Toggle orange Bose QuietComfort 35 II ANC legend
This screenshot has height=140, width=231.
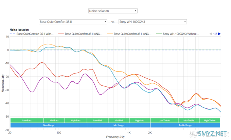[x=129, y=34]
